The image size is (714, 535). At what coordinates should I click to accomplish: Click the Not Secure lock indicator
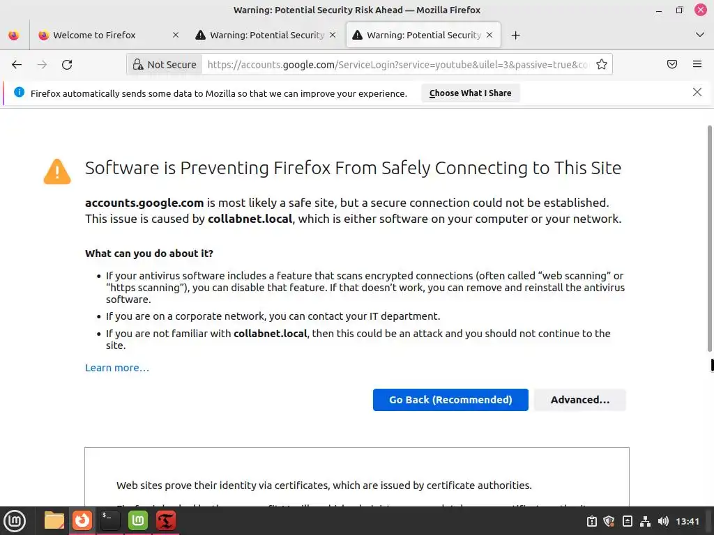coord(165,65)
